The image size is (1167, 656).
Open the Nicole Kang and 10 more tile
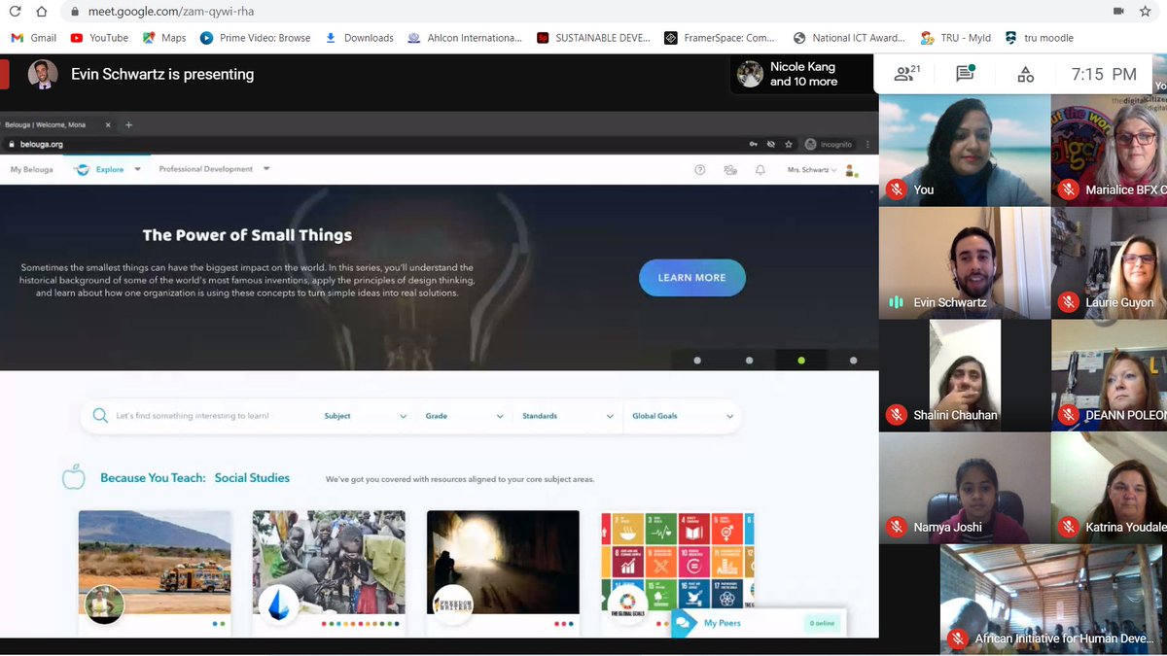[799, 75]
